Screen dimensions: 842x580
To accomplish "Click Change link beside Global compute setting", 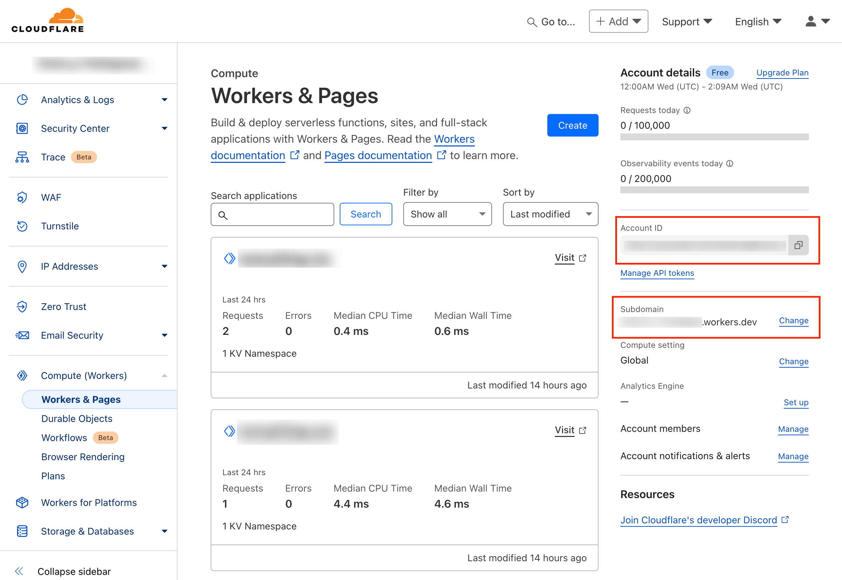I will 794,361.
